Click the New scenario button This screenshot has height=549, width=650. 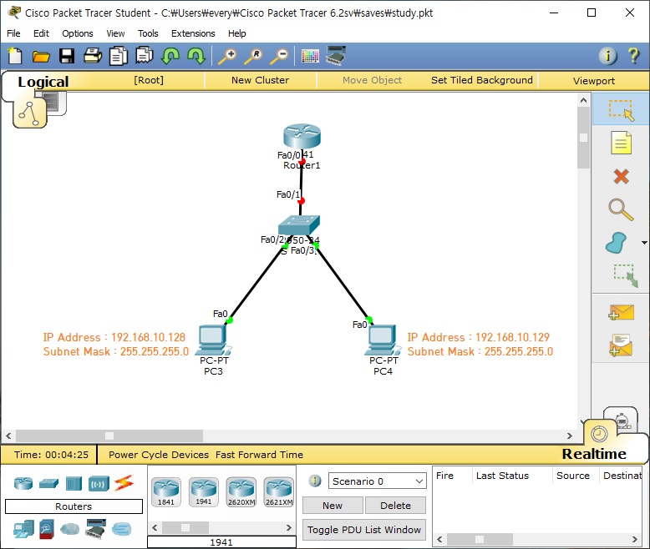click(333, 506)
